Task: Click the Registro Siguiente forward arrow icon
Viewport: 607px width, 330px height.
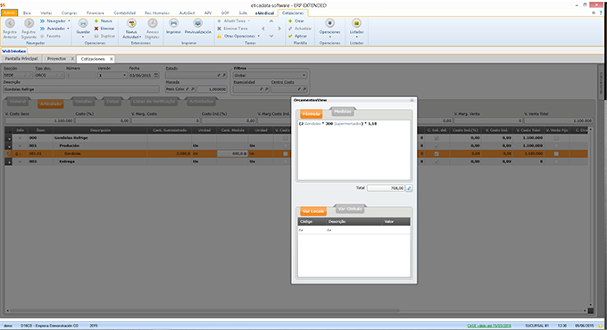Action: pos(29,23)
